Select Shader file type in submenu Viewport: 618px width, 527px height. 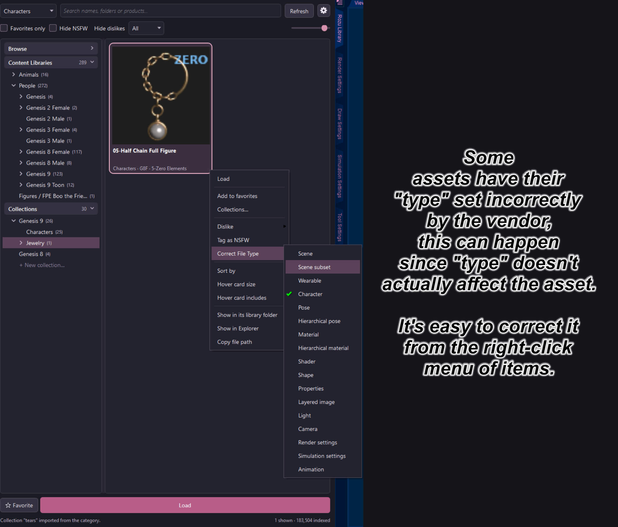[x=322, y=361]
